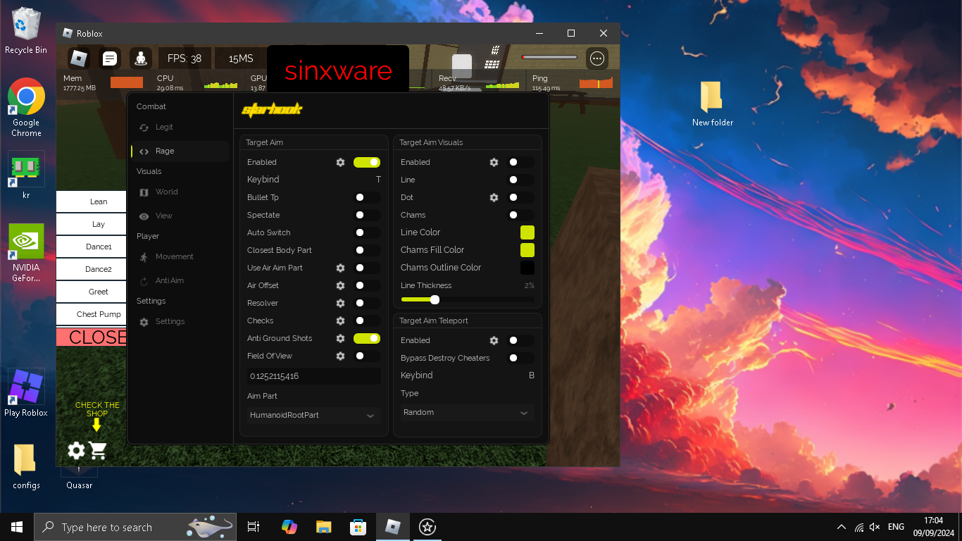Click the Lean emote button
962x541 pixels.
(92, 201)
